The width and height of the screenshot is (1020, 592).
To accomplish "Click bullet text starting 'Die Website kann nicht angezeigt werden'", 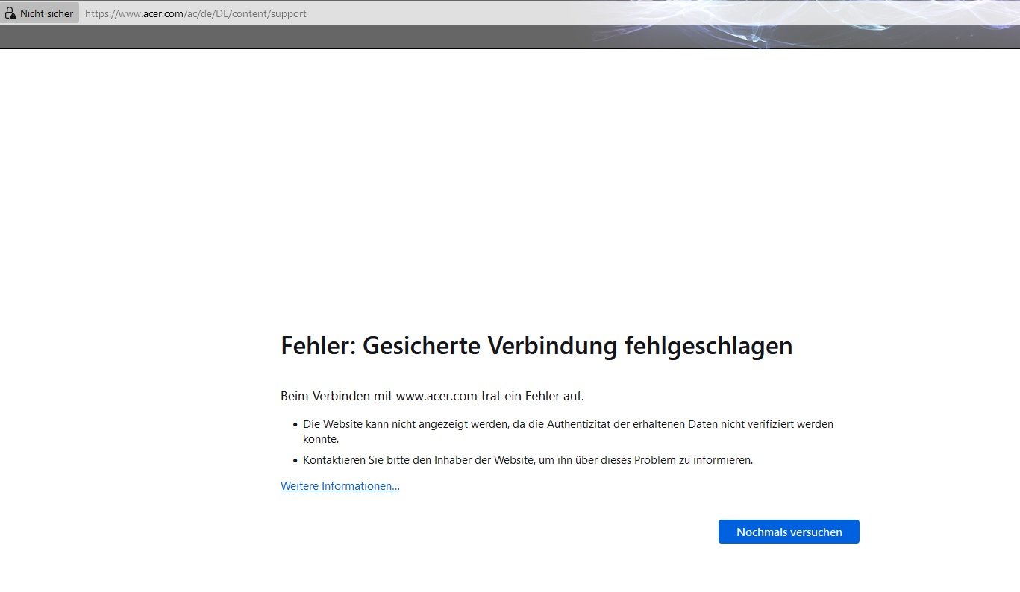I will (568, 432).
